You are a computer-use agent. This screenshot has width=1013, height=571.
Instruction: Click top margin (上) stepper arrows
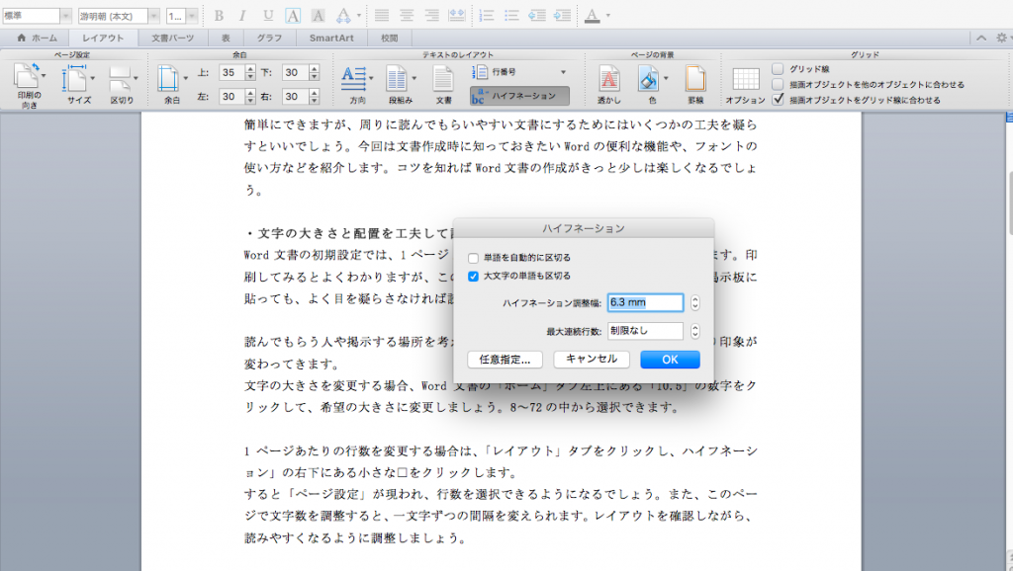250,73
